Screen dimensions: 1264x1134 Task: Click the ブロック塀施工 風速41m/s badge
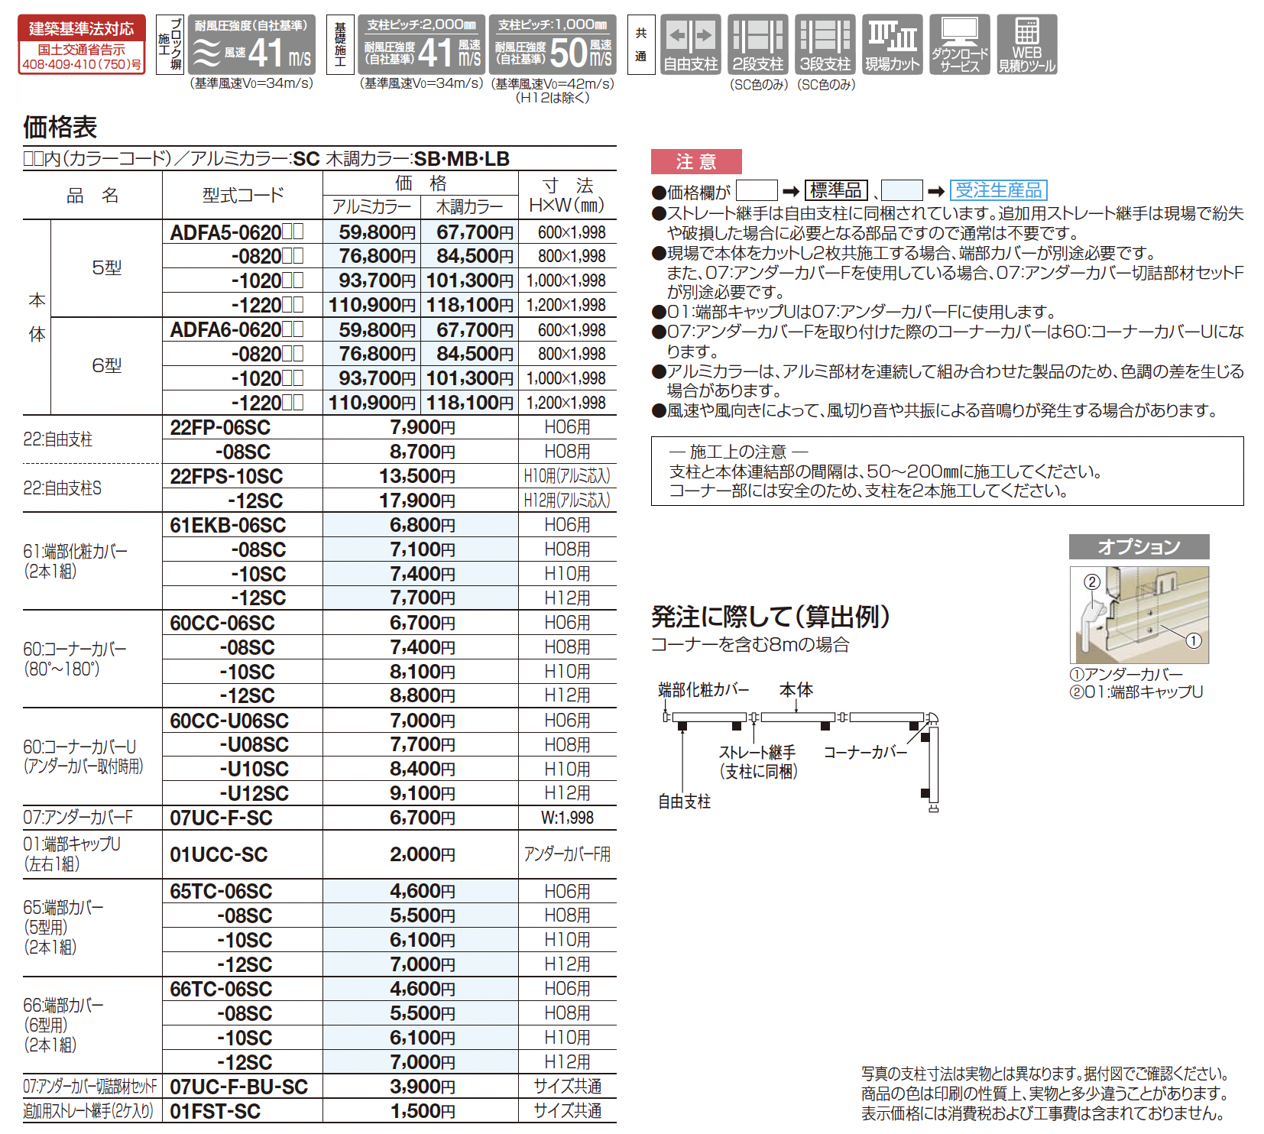pos(251,44)
